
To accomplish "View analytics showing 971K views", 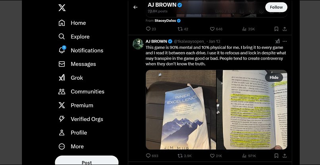I will click(x=249, y=156).
